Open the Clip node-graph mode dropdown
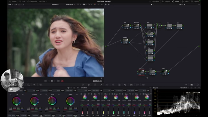 tap(181, 4)
